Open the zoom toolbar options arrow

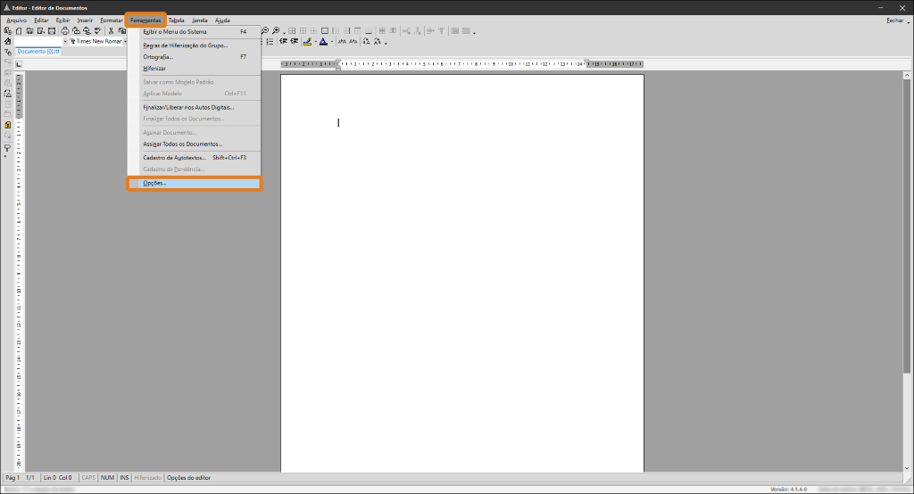[x=284, y=32]
